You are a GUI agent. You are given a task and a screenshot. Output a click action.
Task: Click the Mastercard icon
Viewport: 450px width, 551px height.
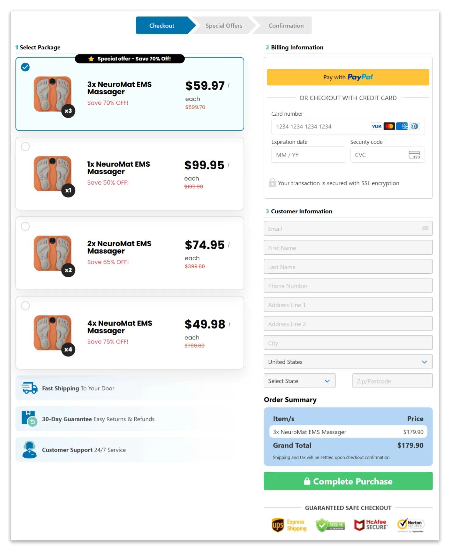[389, 126]
